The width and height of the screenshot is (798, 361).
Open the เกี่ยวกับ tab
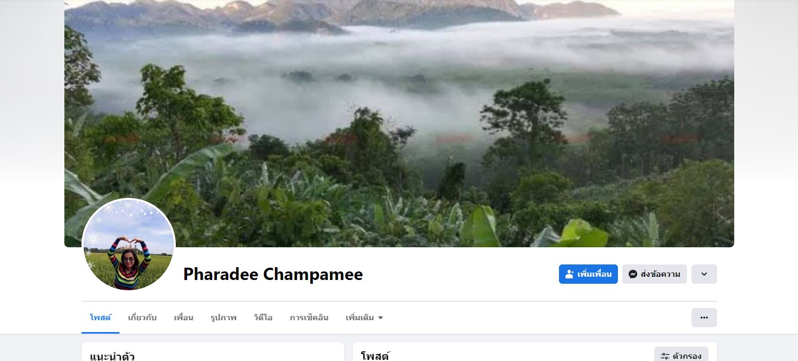[143, 318]
